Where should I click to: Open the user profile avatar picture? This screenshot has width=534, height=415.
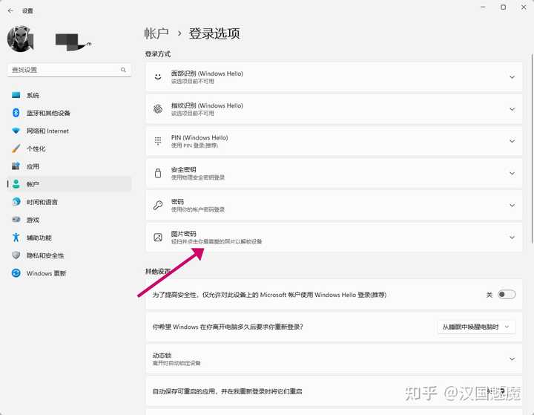point(21,39)
